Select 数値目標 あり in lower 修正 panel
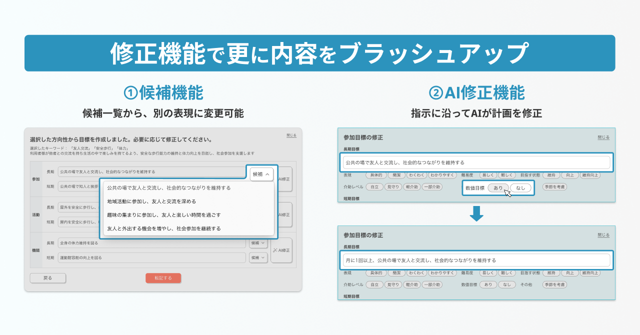Screen dimensions: 640x335 coord(488,284)
